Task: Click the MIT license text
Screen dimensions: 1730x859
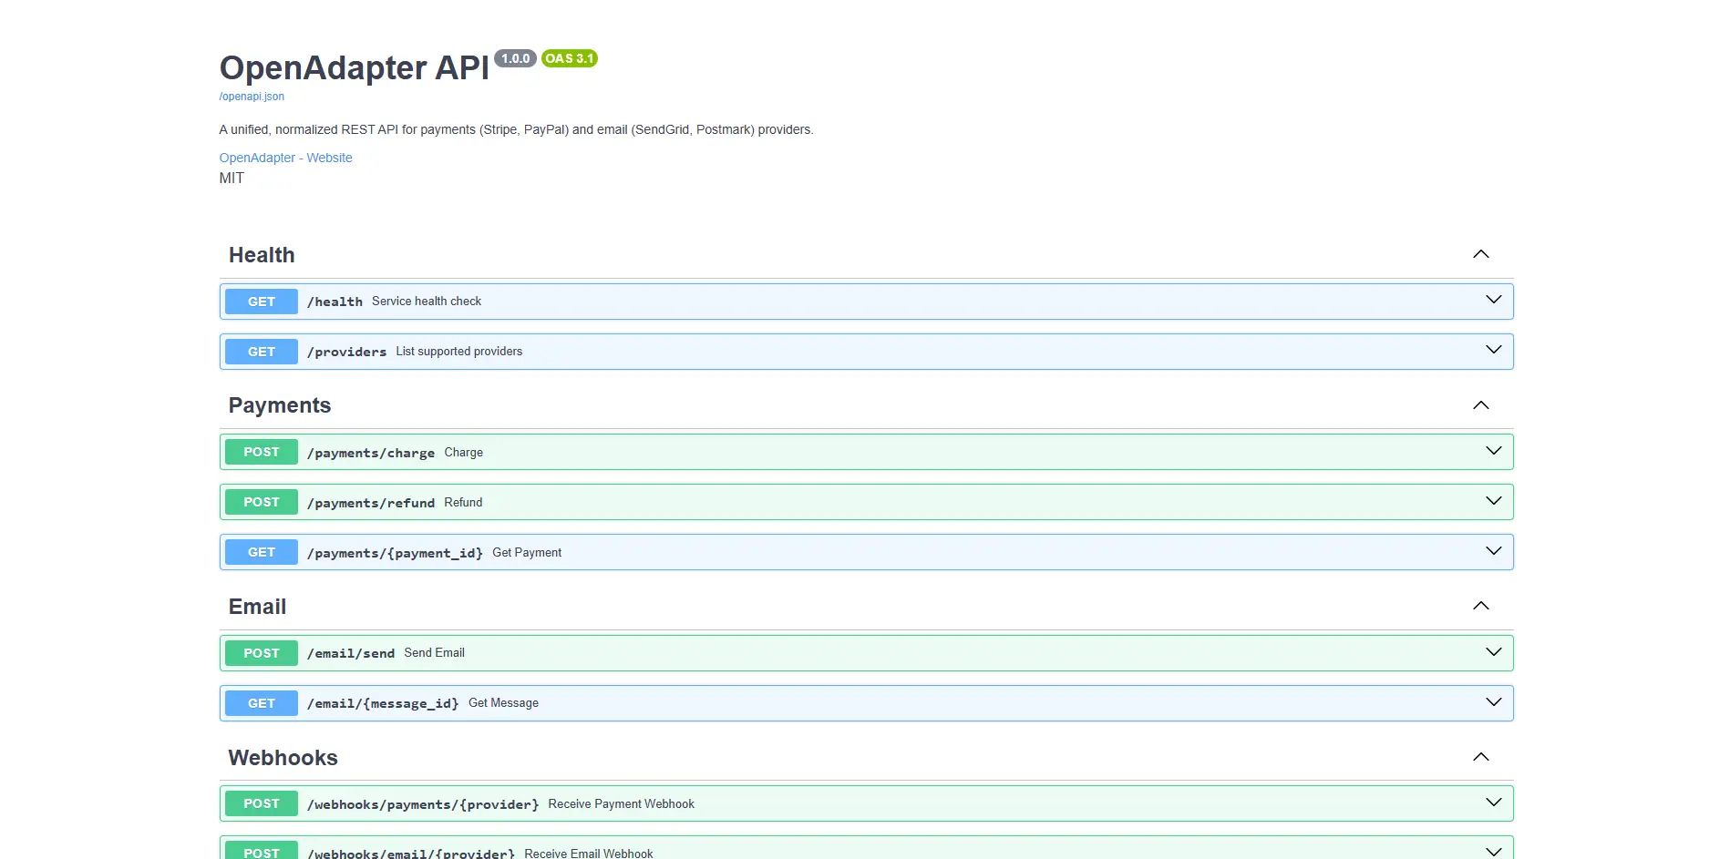Action: click(232, 179)
